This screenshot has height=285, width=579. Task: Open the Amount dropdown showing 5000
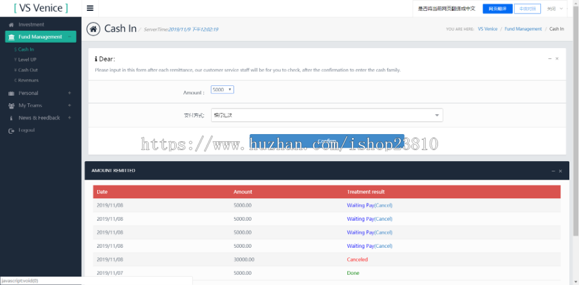click(223, 89)
